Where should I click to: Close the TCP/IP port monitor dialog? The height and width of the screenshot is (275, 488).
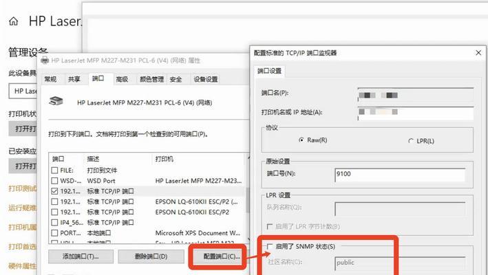click(x=478, y=53)
